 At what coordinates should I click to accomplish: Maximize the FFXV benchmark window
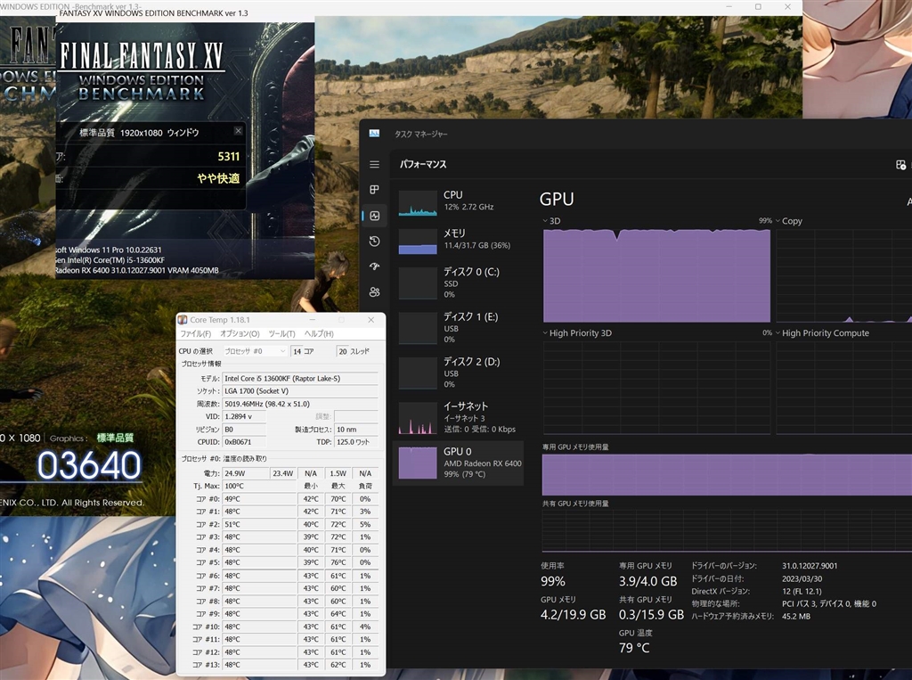coord(758,6)
